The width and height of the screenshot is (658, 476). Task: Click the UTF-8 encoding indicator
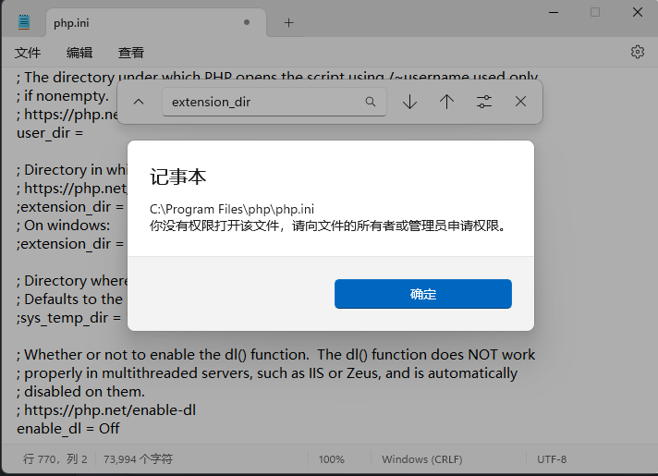[x=552, y=458]
